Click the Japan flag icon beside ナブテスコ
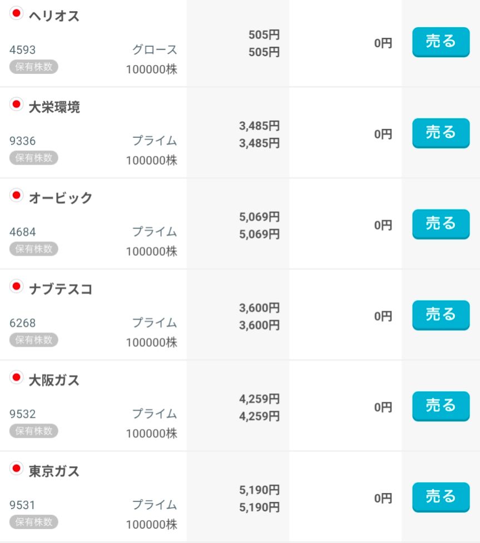This screenshot has height=543, width=480. 16,286
